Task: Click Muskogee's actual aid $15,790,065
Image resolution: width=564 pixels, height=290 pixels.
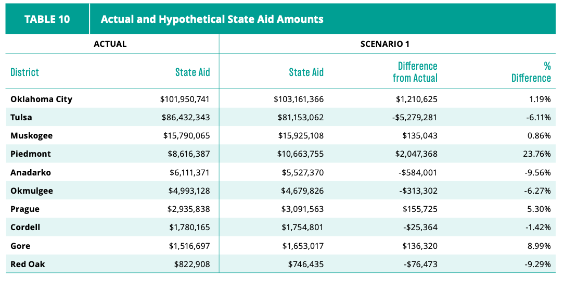Action: (x=186, y=136)
